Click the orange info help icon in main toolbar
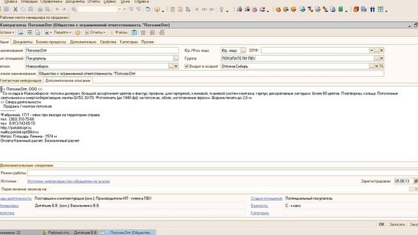418x235 pixels. pyautogui.click(x=157, y=9)
